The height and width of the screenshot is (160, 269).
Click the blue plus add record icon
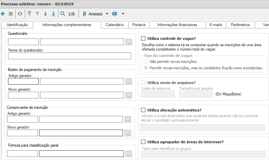(3, 14)
